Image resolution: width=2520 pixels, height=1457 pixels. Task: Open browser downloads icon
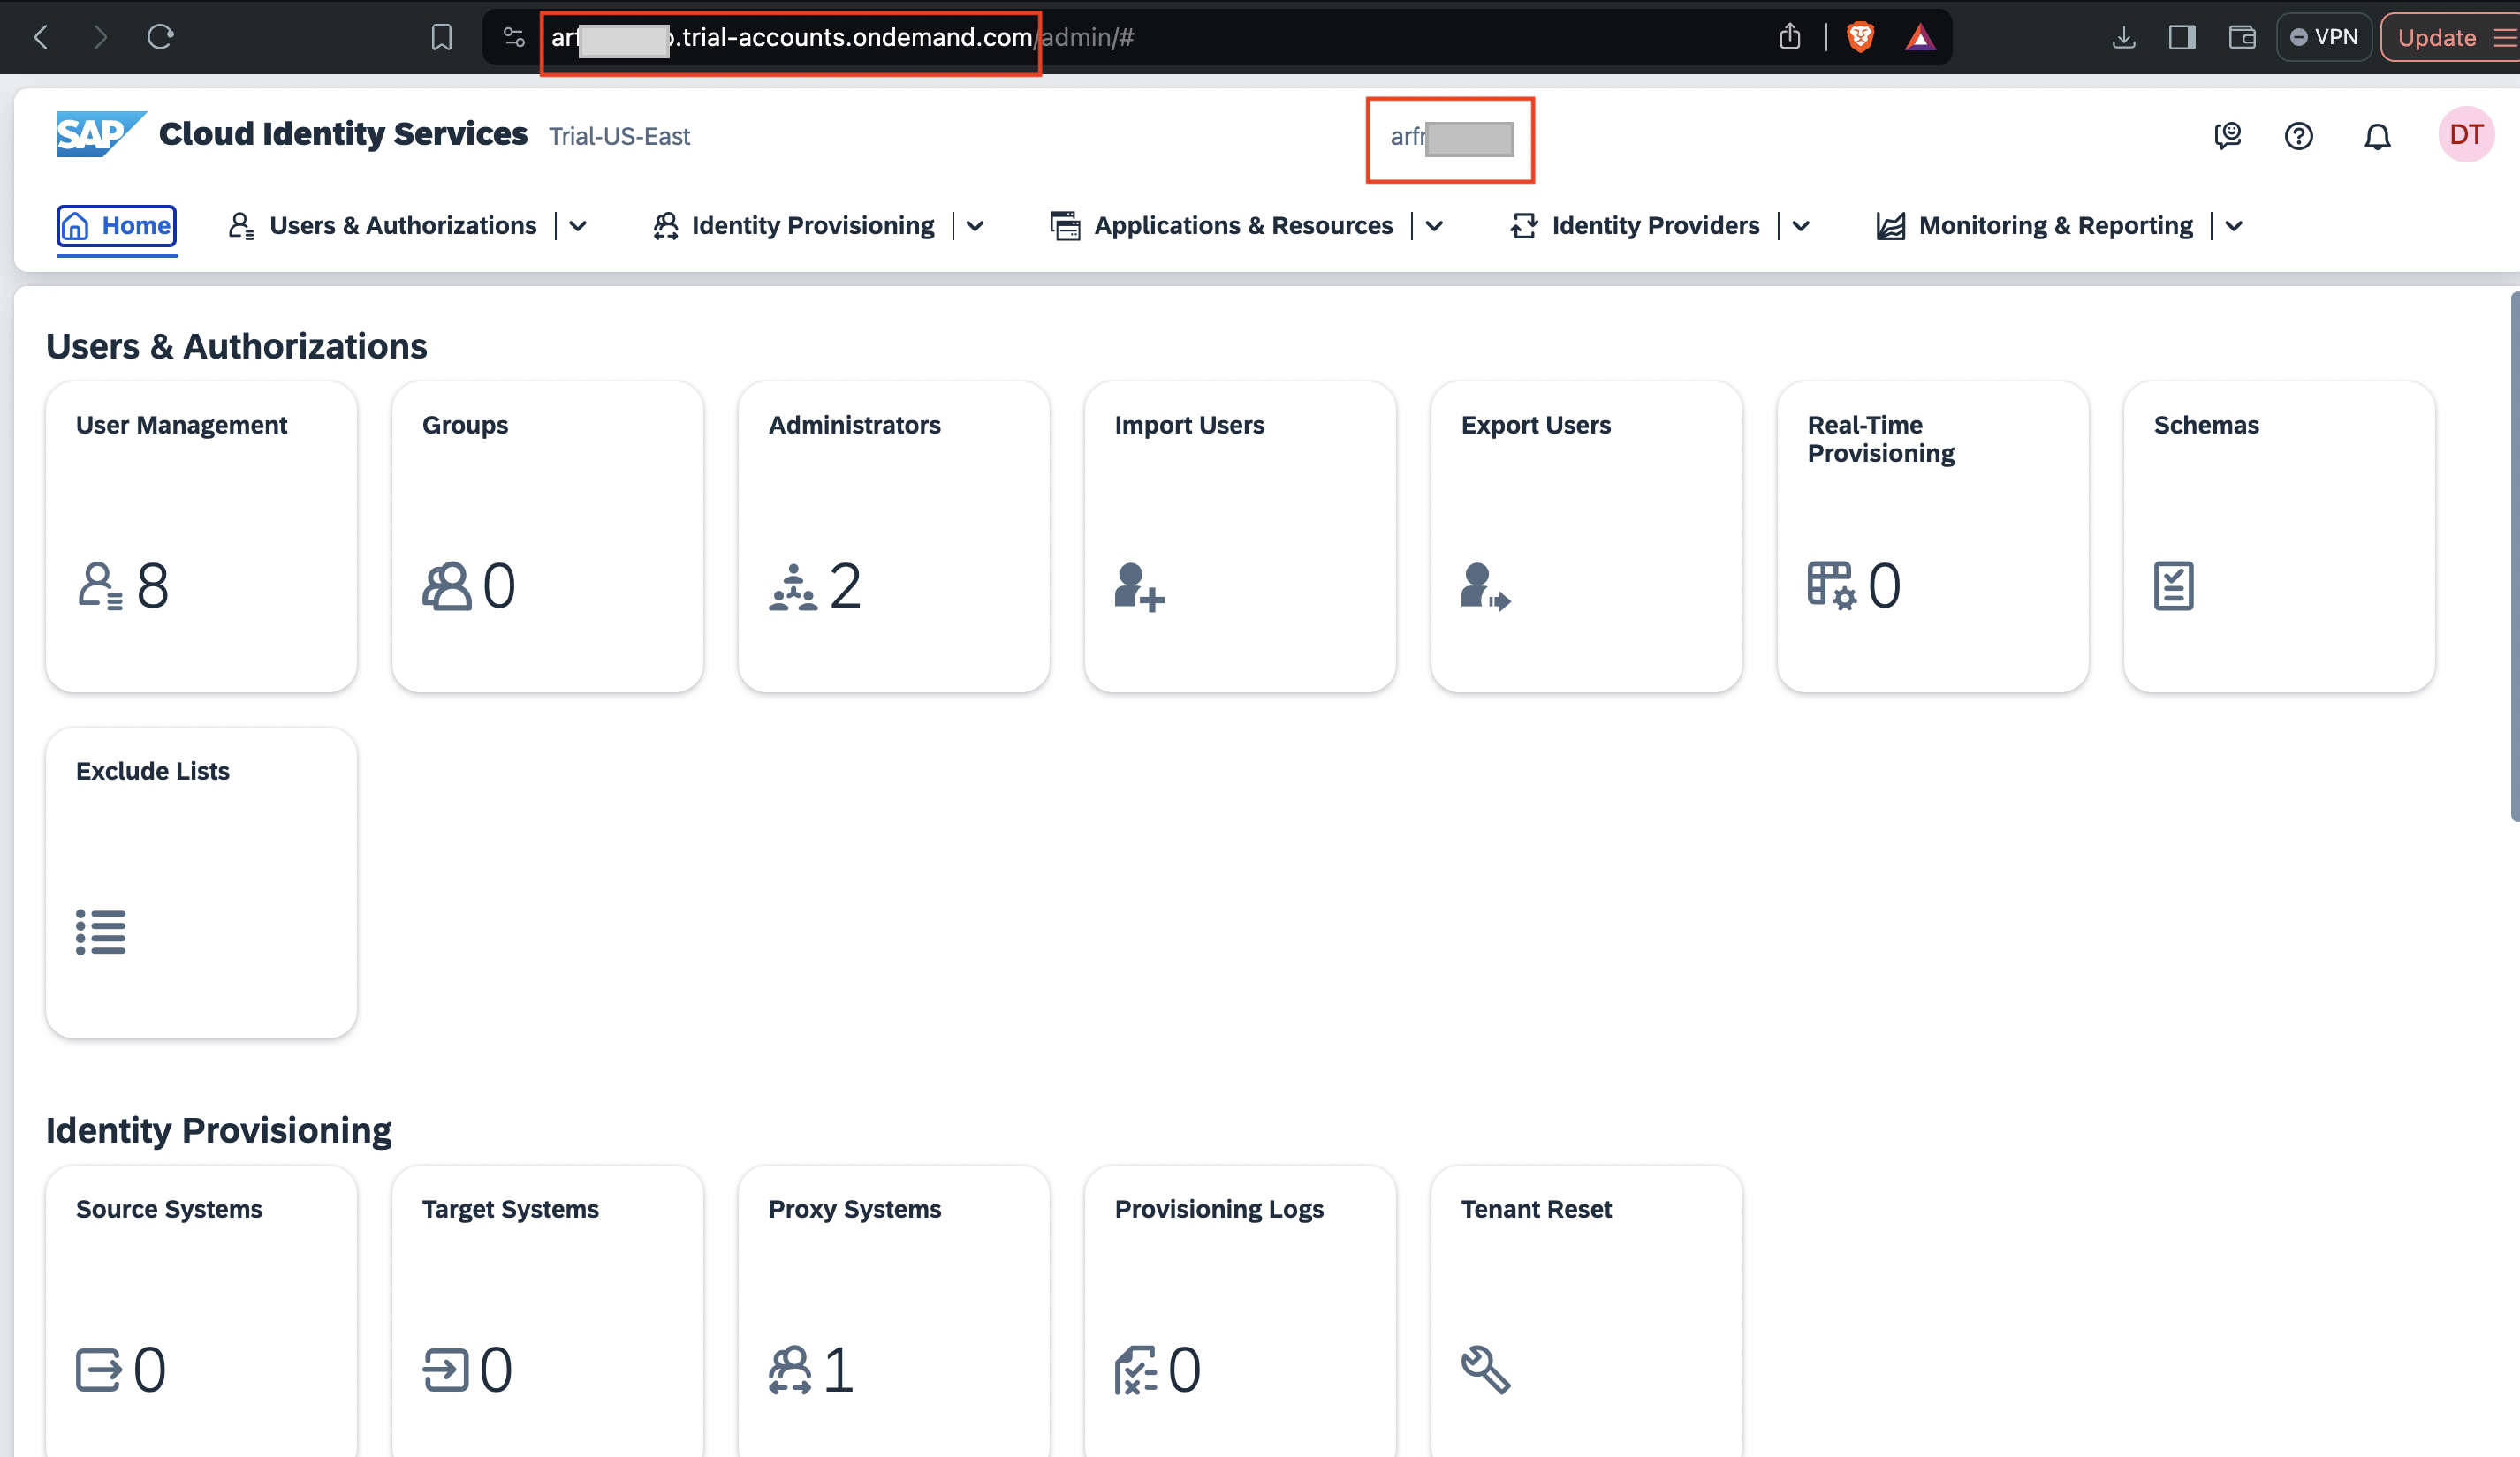coord(2123,38)
